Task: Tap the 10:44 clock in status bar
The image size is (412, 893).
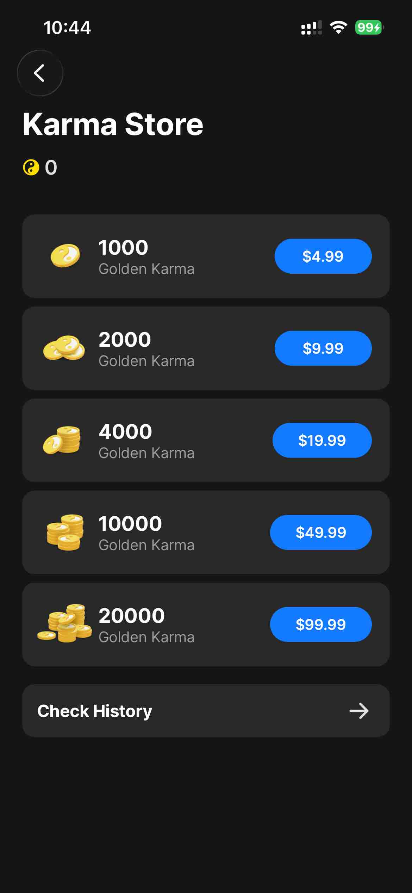Action: click(67, 28)
